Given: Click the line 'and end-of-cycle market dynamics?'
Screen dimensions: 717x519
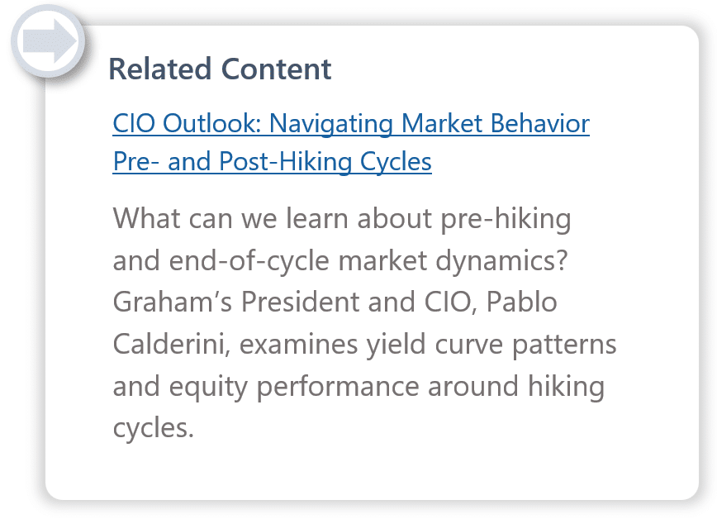Looking at the screenshot, I should coord(340,260).
